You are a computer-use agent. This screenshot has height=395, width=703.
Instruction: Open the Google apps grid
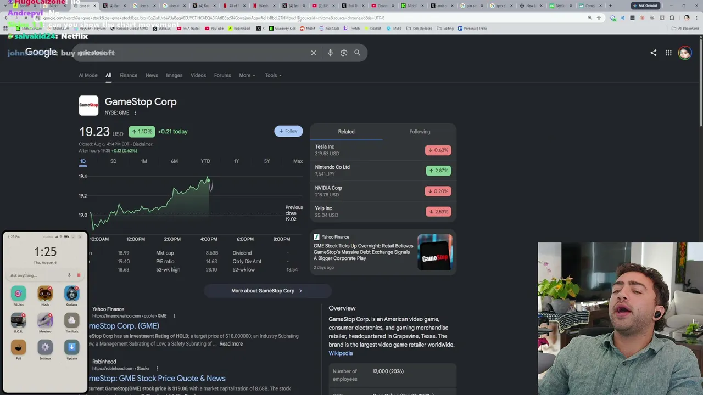point(668,53)
